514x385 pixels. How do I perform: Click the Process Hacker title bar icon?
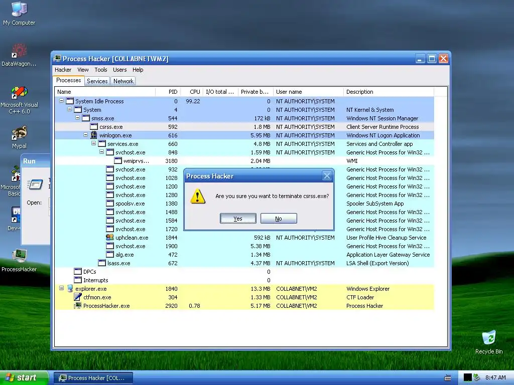point(57,58)
